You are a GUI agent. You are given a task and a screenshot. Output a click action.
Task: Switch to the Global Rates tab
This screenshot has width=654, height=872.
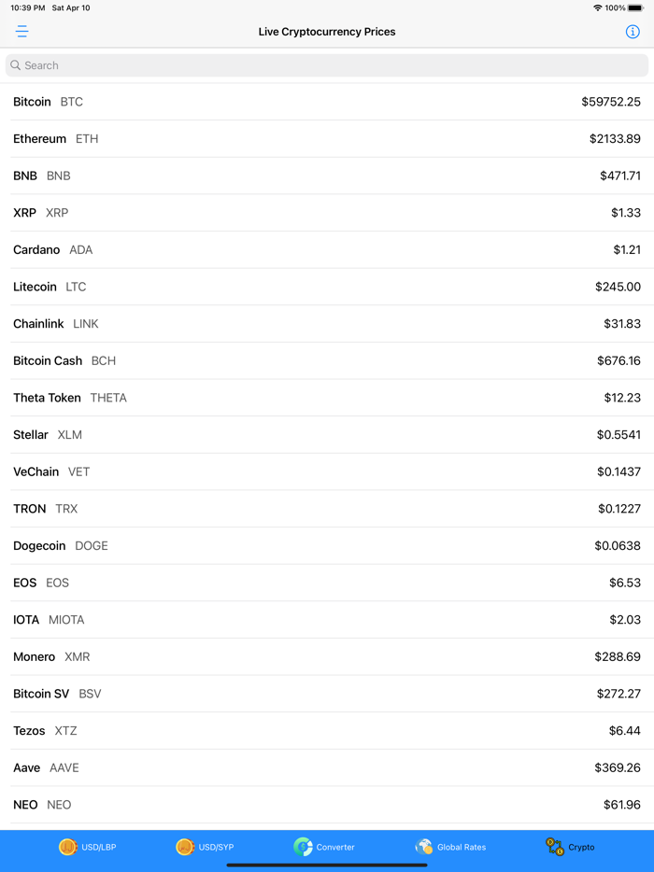462,847
